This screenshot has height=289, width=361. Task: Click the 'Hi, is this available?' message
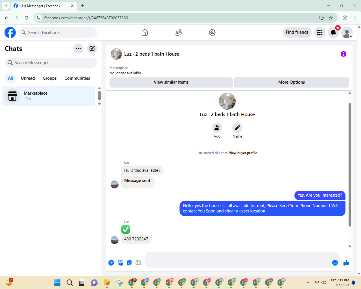pos(142,170)
